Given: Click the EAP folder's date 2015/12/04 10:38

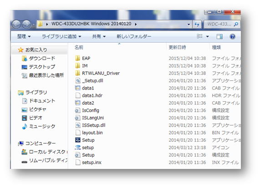Looking at the screenshot, I should (x=187, y=58).
